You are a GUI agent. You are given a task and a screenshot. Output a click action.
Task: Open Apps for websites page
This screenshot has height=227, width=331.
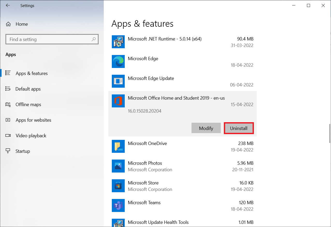coord(33,120)
